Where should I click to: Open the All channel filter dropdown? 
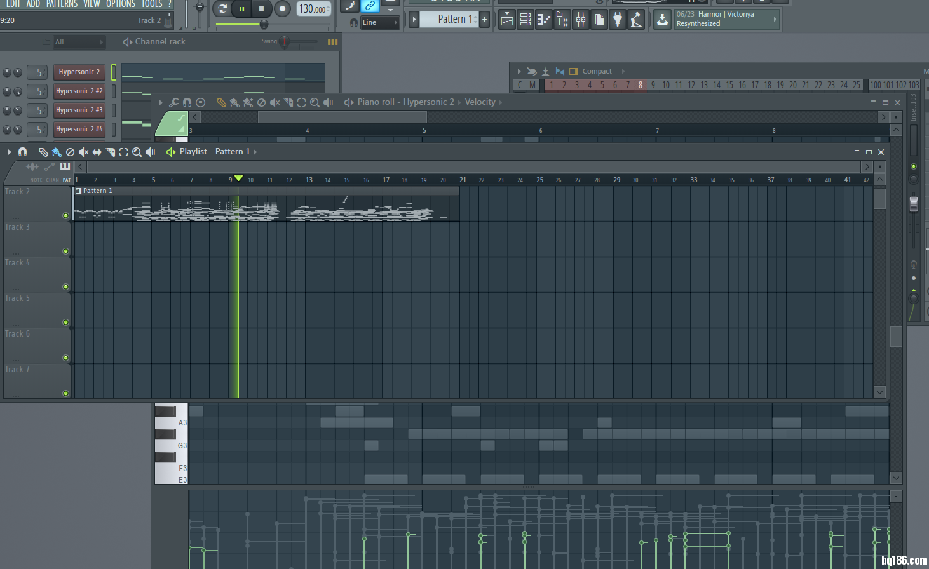pos(79,42)
